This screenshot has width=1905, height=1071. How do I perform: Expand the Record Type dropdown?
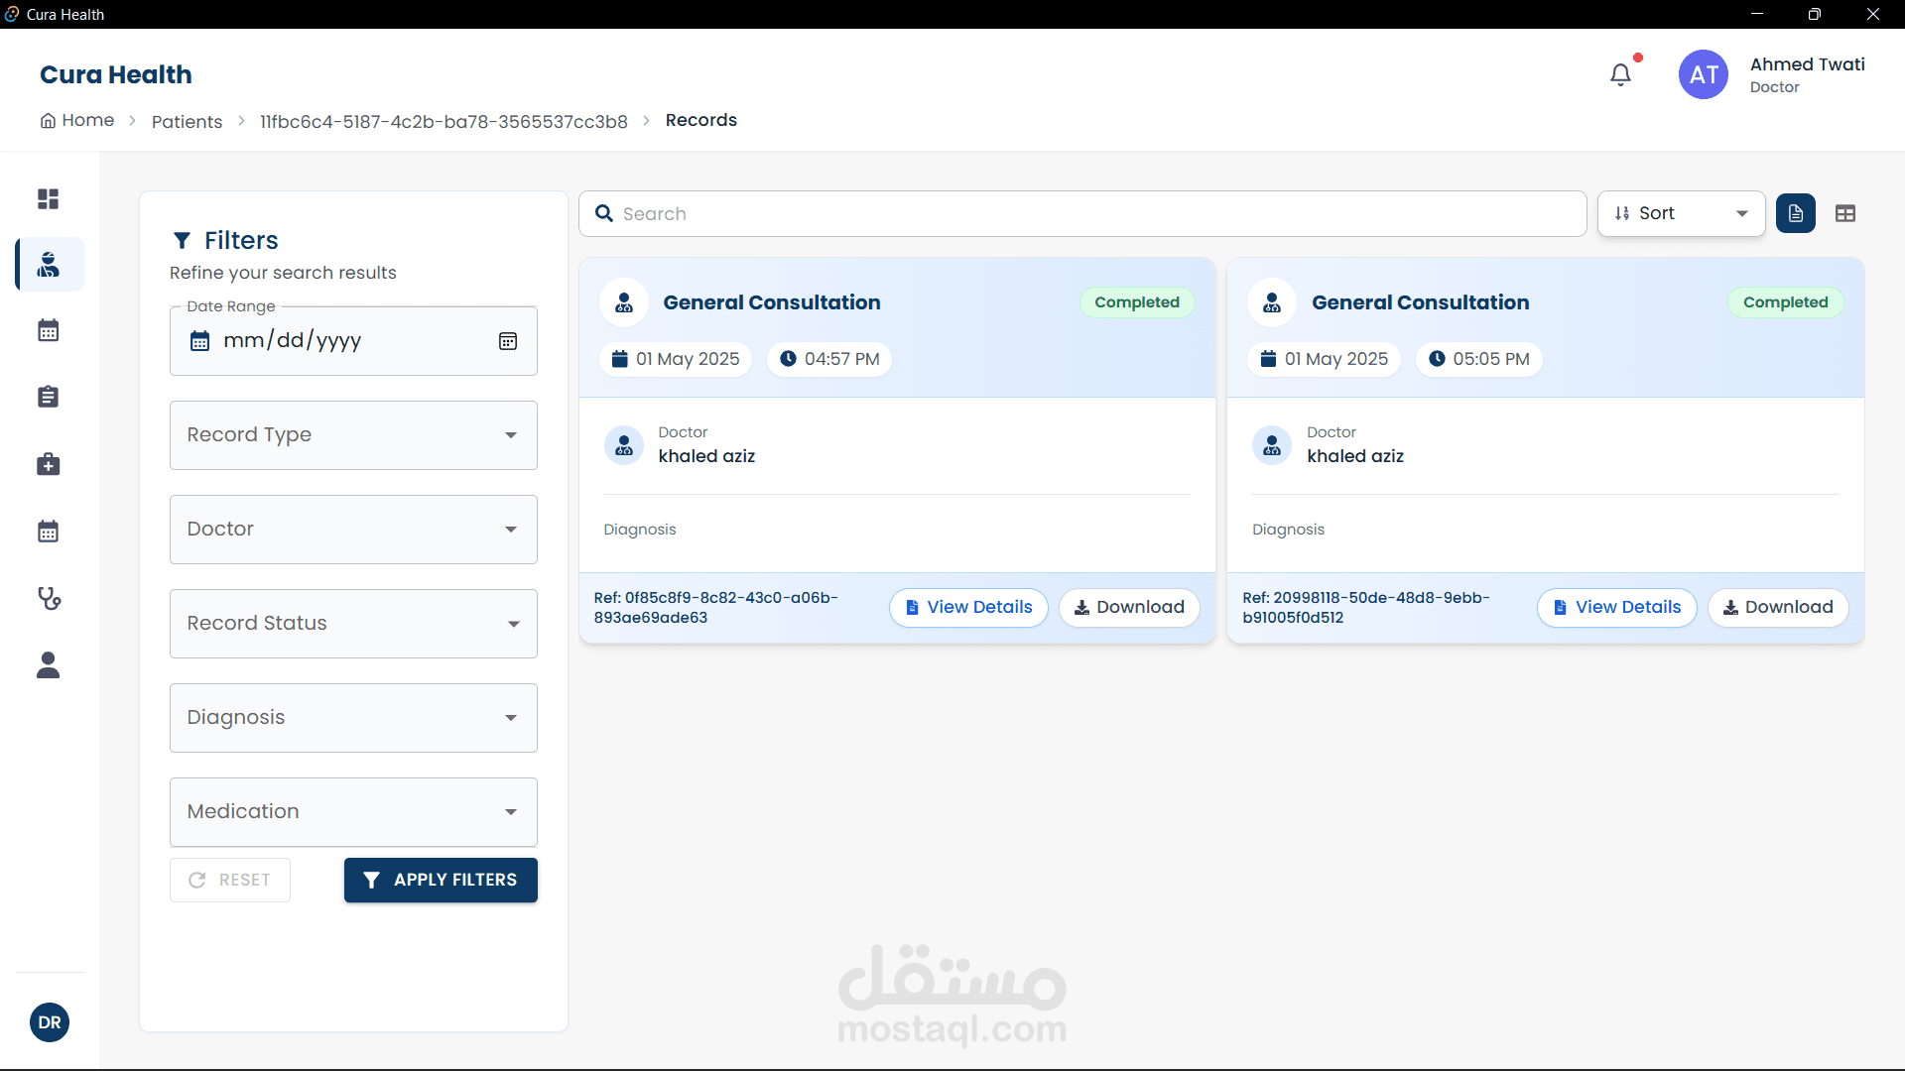click(x=353, y=435)
